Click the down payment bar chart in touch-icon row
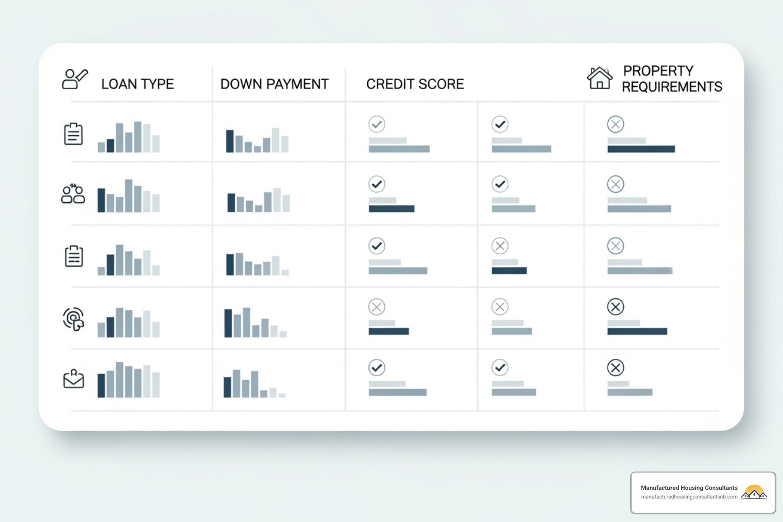Viewport: 783px width, 522px height. tap(255, 322)
